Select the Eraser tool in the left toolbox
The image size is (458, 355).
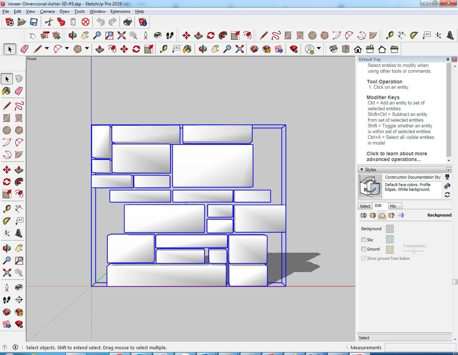click(19, 91)
